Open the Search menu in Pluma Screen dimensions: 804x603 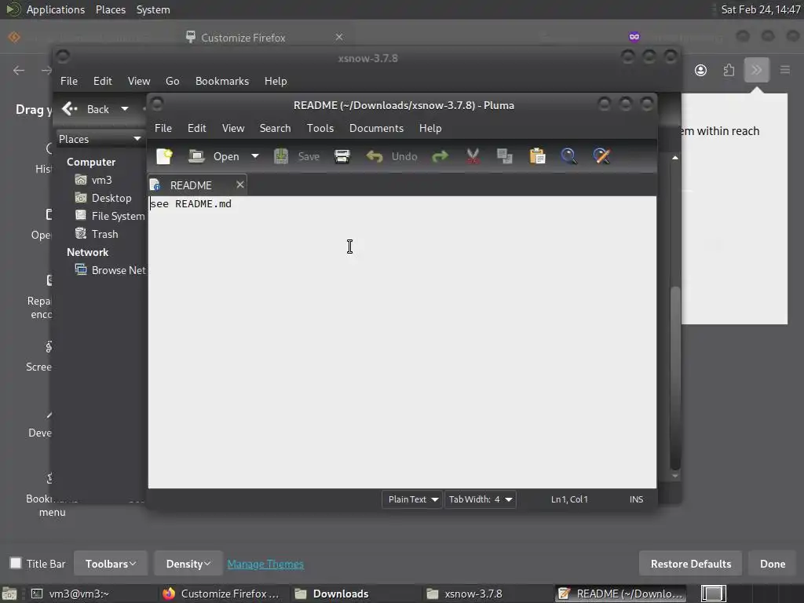(275, 128)
